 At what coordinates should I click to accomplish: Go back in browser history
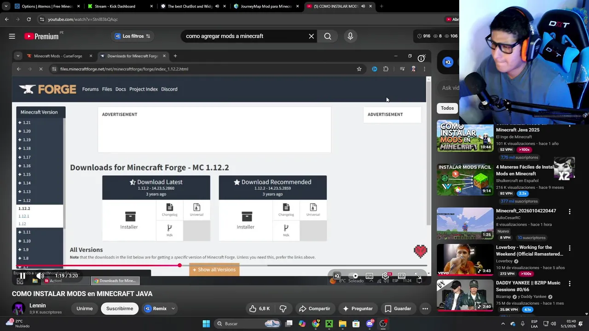click(6, 19)
